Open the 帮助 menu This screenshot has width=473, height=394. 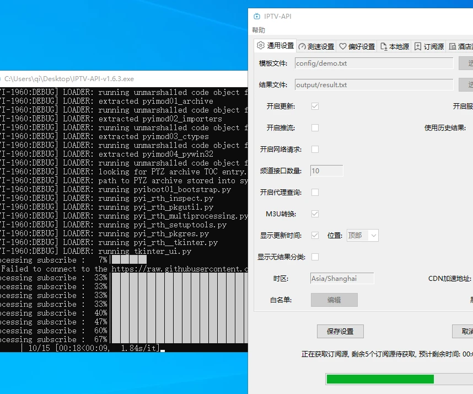pyautogui.click(x=259, y=30)
